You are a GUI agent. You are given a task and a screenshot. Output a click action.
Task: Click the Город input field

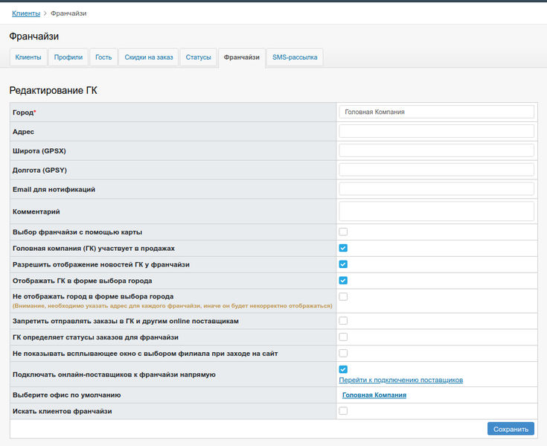[x=436, y=112]
